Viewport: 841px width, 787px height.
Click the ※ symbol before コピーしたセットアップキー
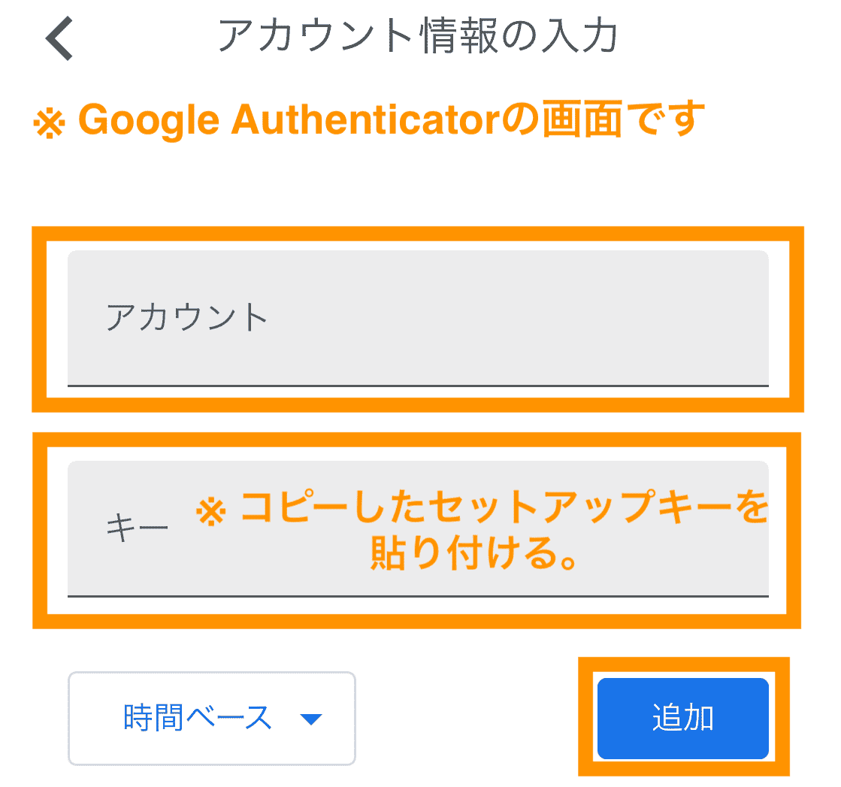click(x=210, y=511)
